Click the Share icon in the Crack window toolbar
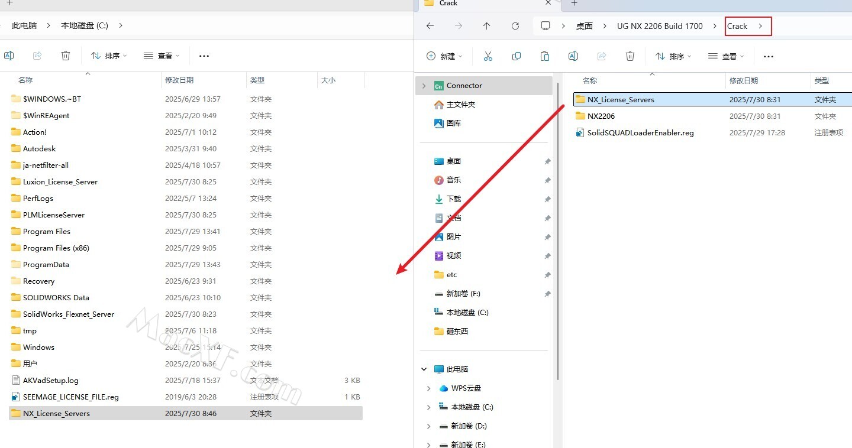Screen dimensions: 852x448 [602, 56]
